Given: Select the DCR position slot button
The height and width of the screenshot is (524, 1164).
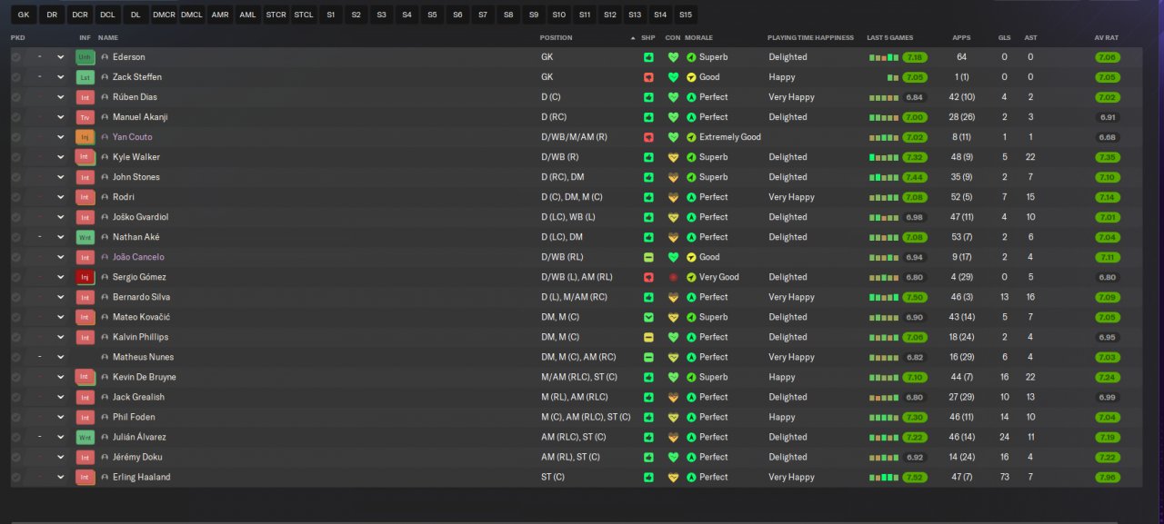Looking at the screenshot, I should pos(80,15).
